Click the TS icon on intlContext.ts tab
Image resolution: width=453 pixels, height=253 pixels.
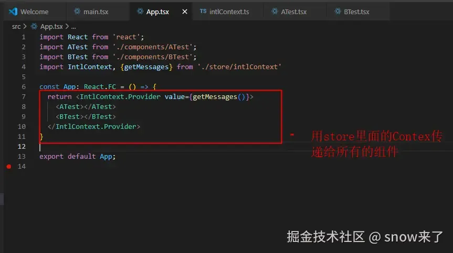(203, 11)
